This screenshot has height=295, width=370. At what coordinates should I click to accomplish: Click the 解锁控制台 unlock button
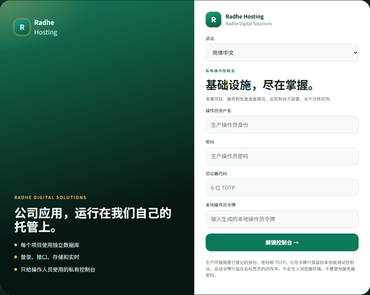282,242
